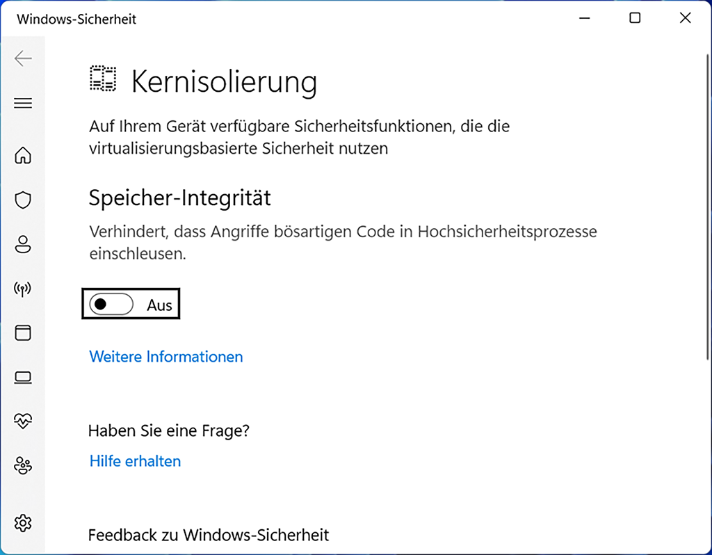
Task: Open the hamburger navigation menu
Action: coord(23,104)
